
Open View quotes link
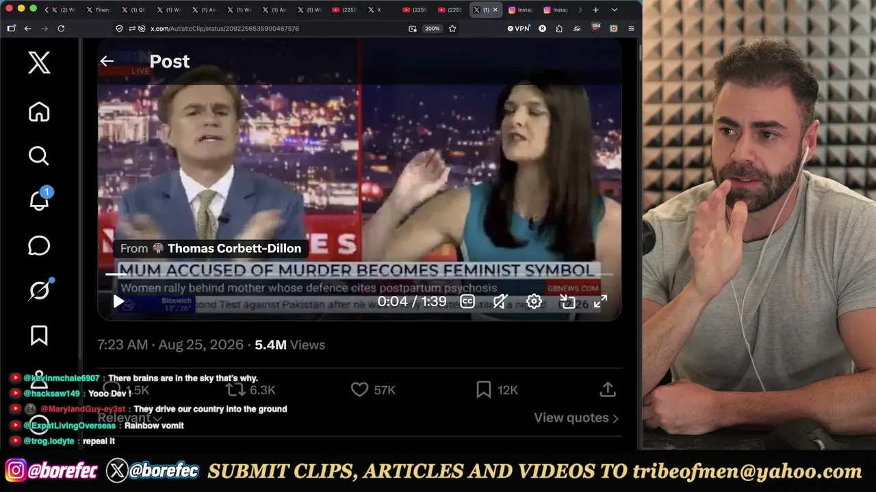[576, 418]
